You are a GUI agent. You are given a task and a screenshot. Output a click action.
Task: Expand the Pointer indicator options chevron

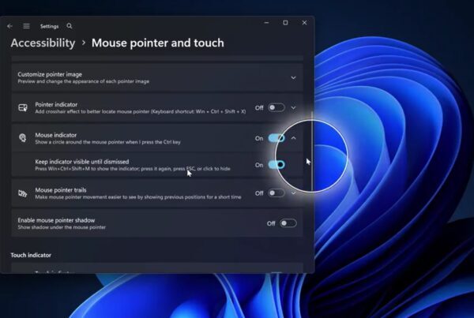pos(293,108)
